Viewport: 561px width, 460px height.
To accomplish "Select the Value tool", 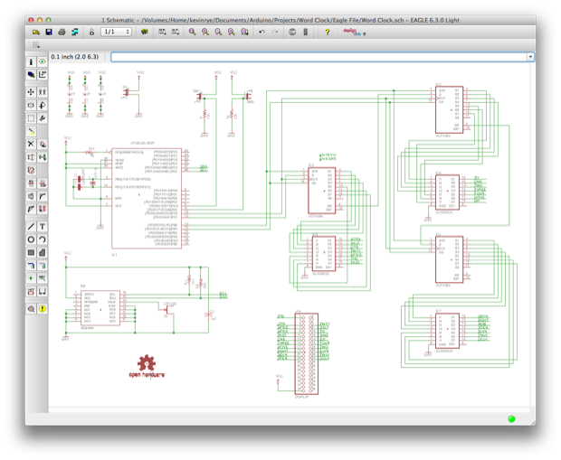I will click(43, 183).
